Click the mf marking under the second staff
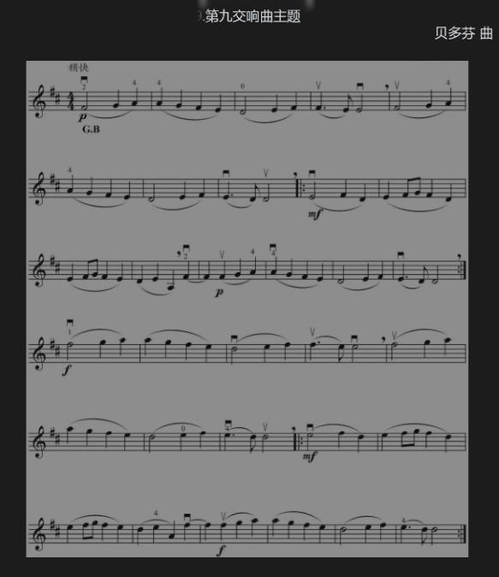 coord(315,213)
